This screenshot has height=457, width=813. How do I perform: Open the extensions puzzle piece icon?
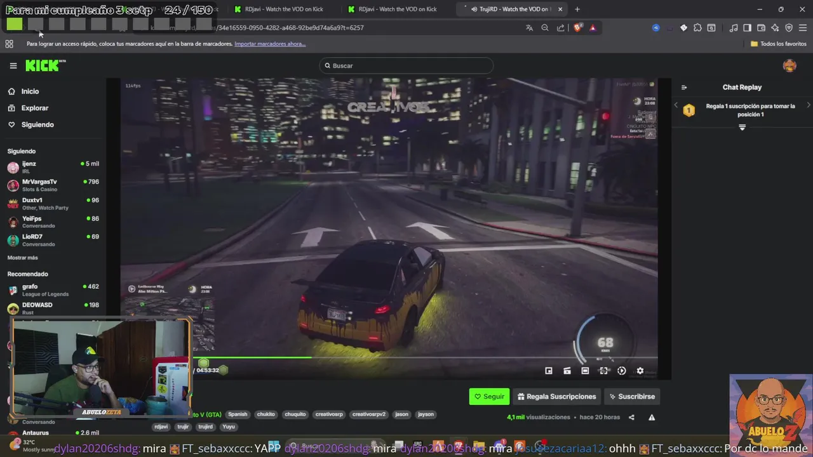point(697,28)
